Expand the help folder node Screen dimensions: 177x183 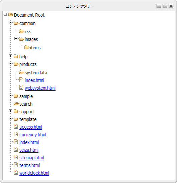click(11, 56)
